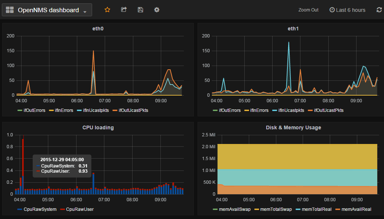Click the Disk & Memory Usage title
384x219 pixels.
pyautogui.click(x=293, y=127)
